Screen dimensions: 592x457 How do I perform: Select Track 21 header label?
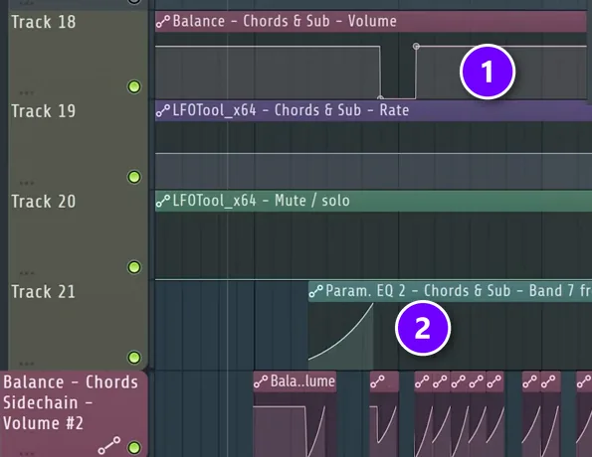click(44, 292)
